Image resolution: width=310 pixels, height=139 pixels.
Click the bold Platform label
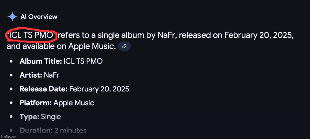36,103
